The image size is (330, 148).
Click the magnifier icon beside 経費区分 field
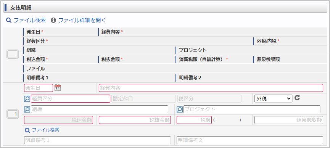[27, 98]
